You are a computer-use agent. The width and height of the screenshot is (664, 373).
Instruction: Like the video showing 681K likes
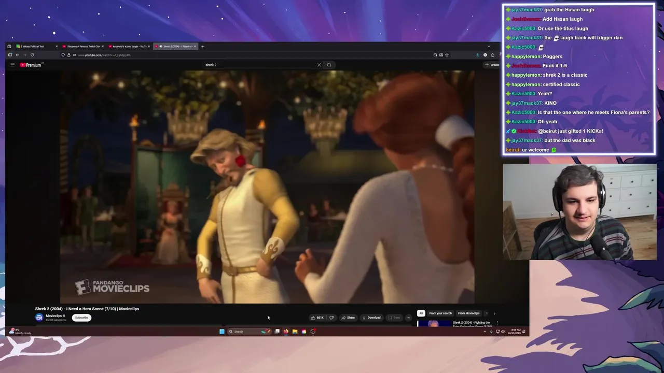[x=317, y=318]
